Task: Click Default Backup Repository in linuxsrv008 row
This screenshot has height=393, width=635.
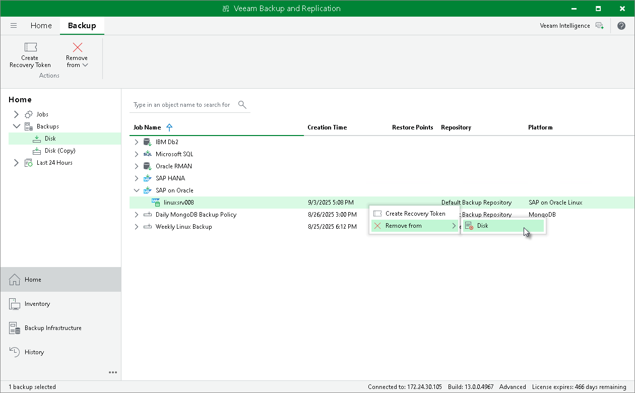Action: click(476, 203)
